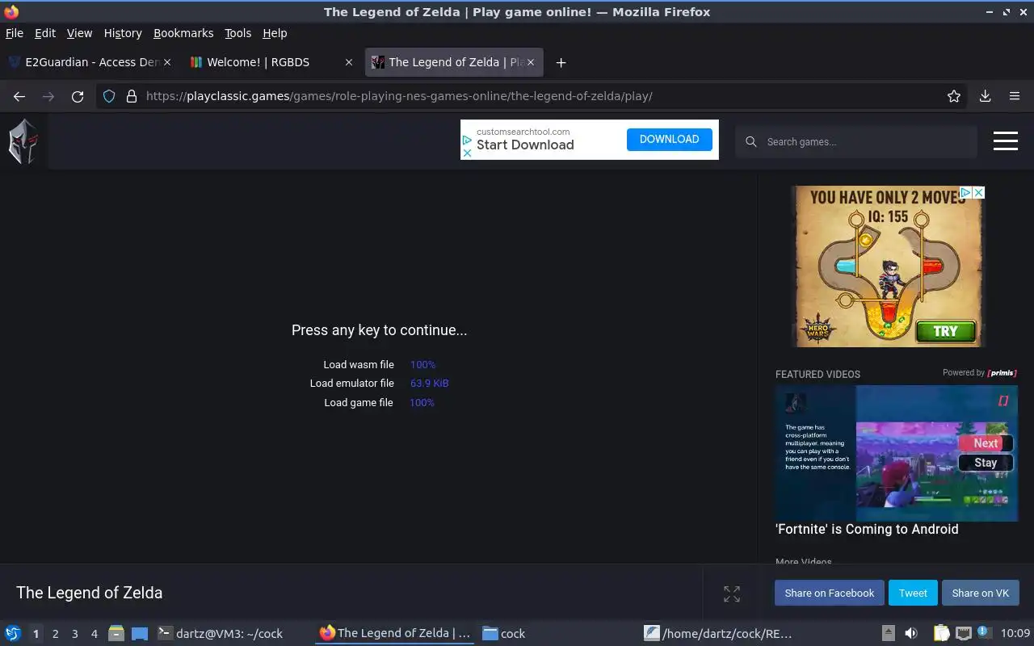
Task: Close the Start Download banner ad
Action: (x=467, y=153)
